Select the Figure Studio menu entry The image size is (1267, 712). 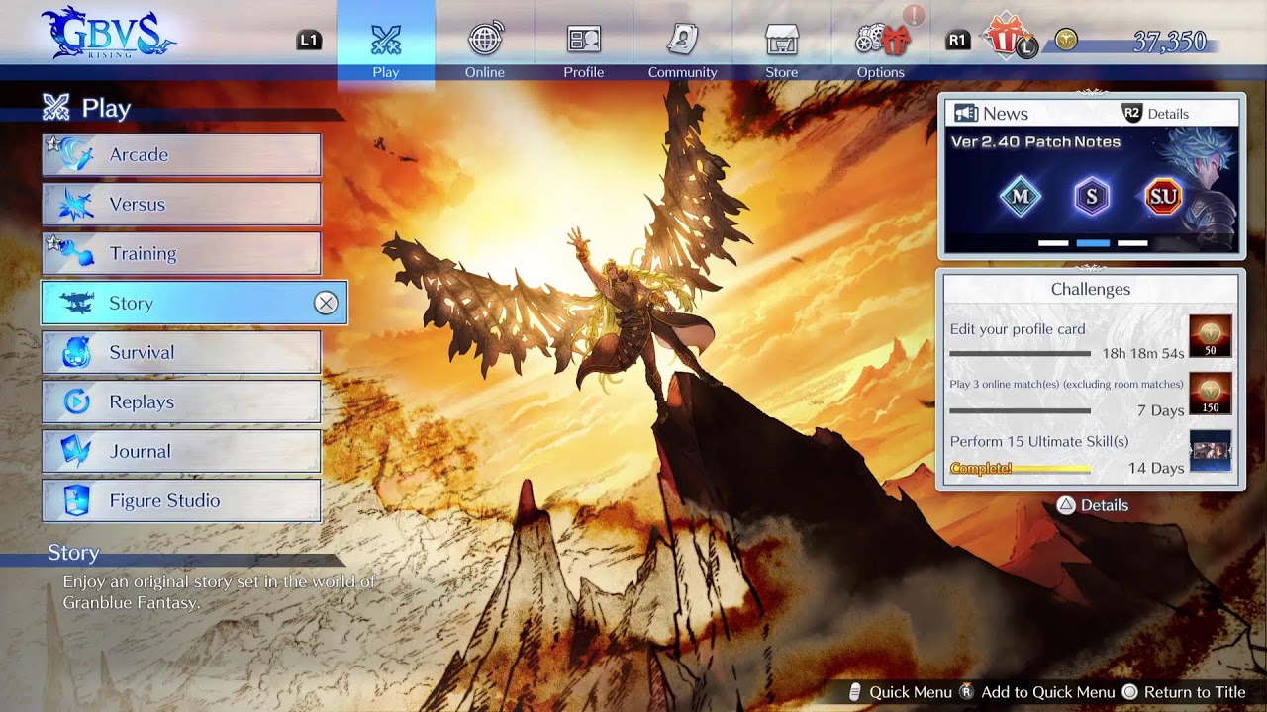181,501
